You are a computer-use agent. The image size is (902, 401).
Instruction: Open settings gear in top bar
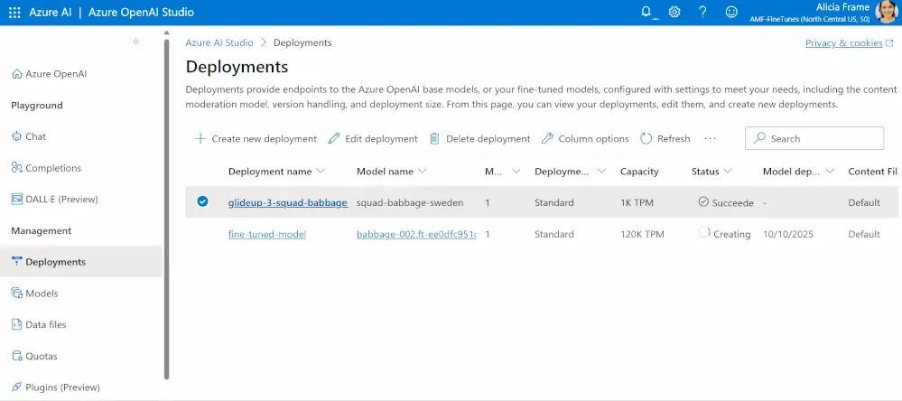[x=674, y=13]
